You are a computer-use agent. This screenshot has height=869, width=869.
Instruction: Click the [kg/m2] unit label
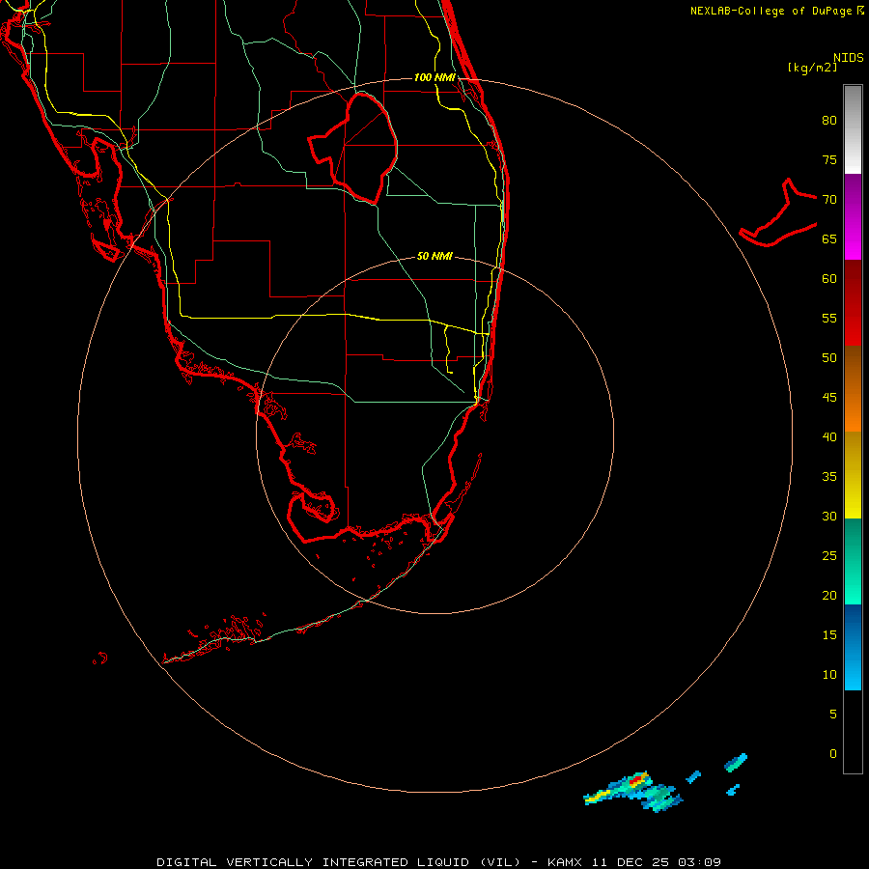click(x=812, y=68)
